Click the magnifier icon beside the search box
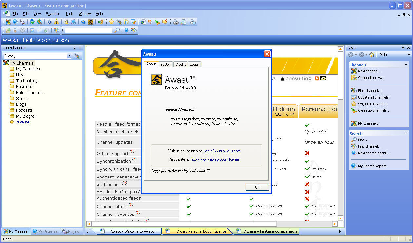413x243 pixels. (117, 30)
